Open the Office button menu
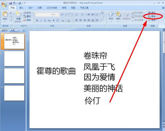The height and width of the screenshot is (131, 165). [4, 5]
